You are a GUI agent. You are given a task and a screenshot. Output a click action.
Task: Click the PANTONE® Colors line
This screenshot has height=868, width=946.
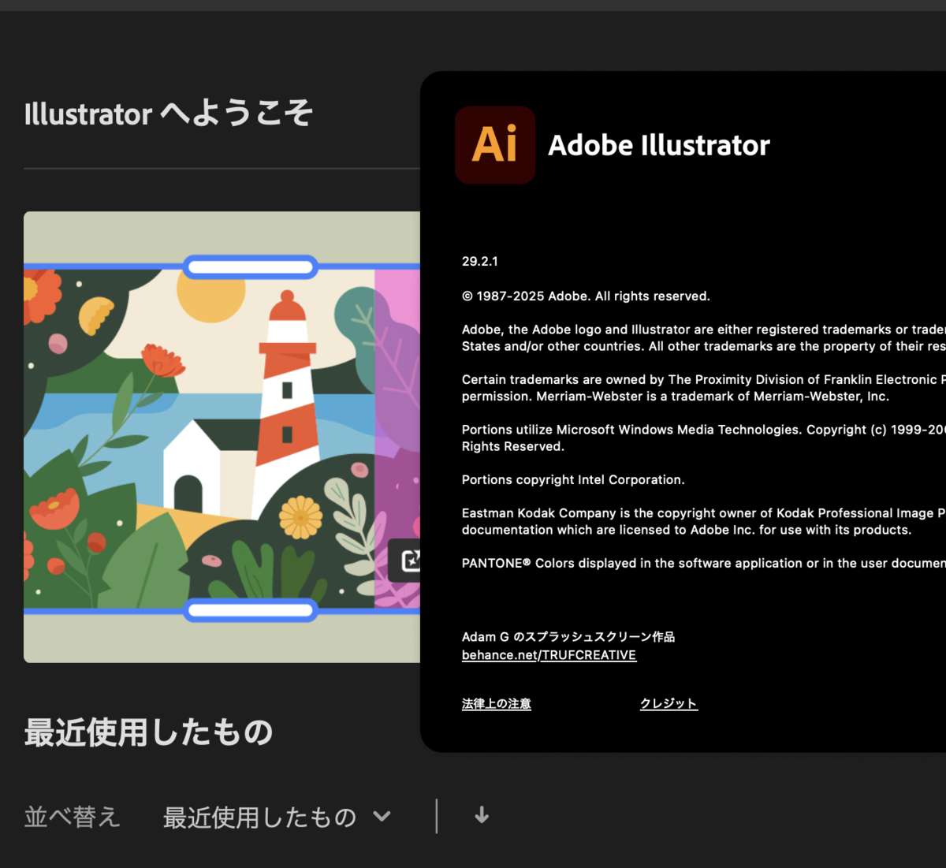click(703, 563)
